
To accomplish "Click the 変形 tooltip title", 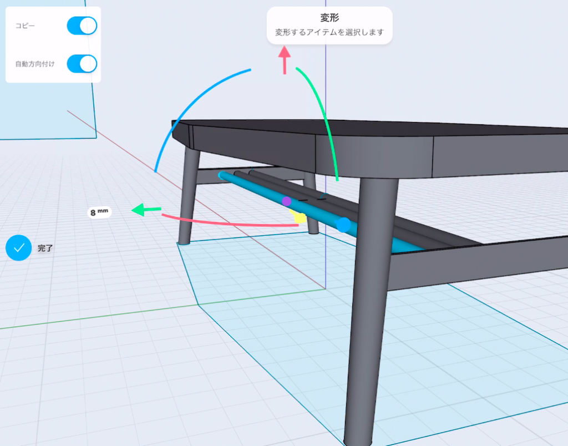I will (x=329, y=18).
